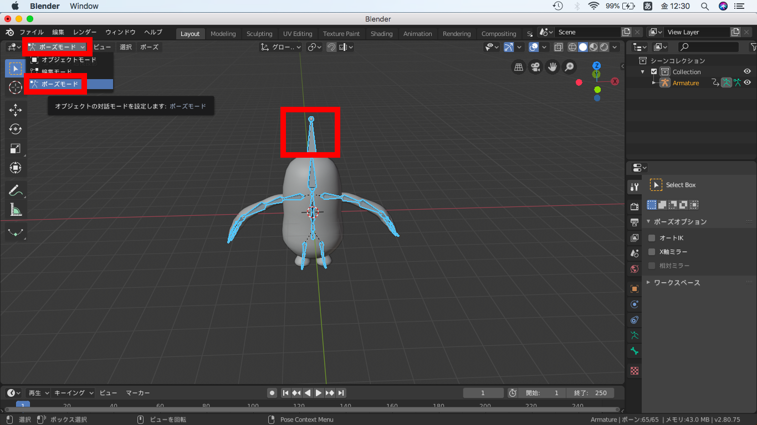Click the Blender logo app menu

coord(10,33)
